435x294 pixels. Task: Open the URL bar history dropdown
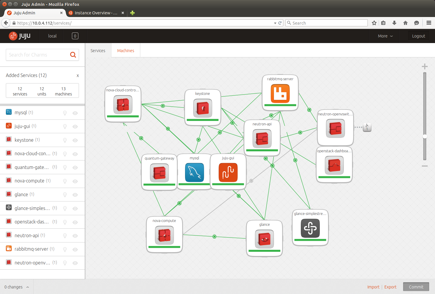pos(275,23)
